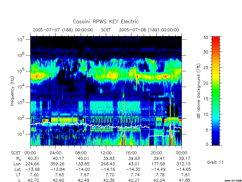Click the 15 value on the color bar
The width and height of the screenshot is (242, 182).
tap(206, 99)
